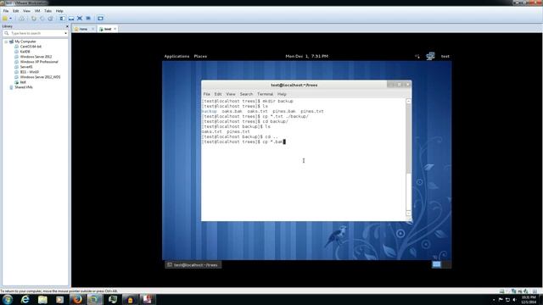Click the console view toolbar icon
Viewport: 543px width, 305px height.
pos(100,19)
